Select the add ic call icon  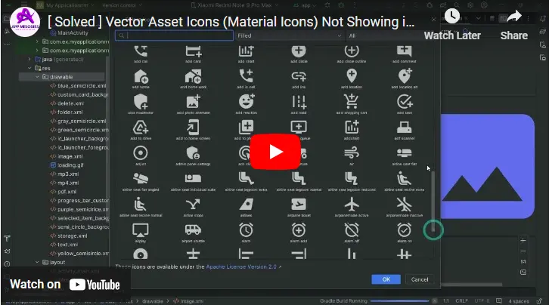point(246,76)
